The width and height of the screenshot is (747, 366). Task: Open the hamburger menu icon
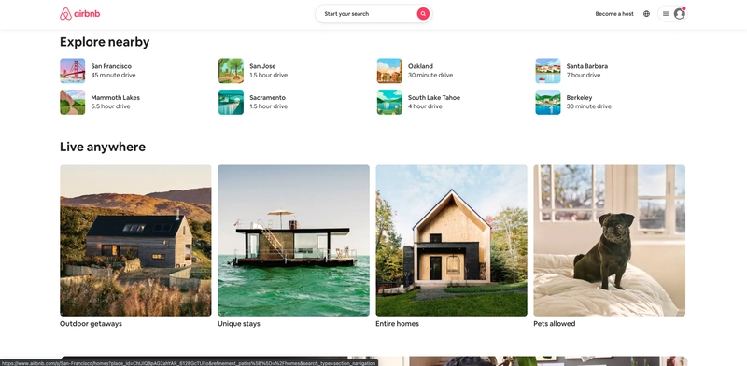click(x=666, y=14)
